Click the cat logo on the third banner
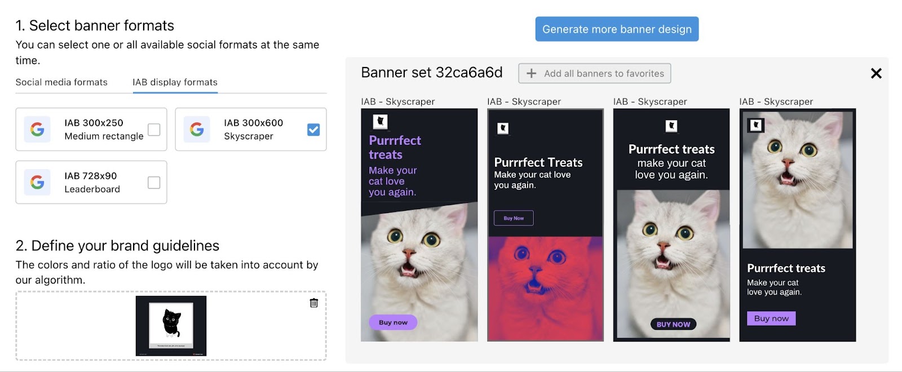Viewport: 902px width, 372px height. tap(671, 126)
